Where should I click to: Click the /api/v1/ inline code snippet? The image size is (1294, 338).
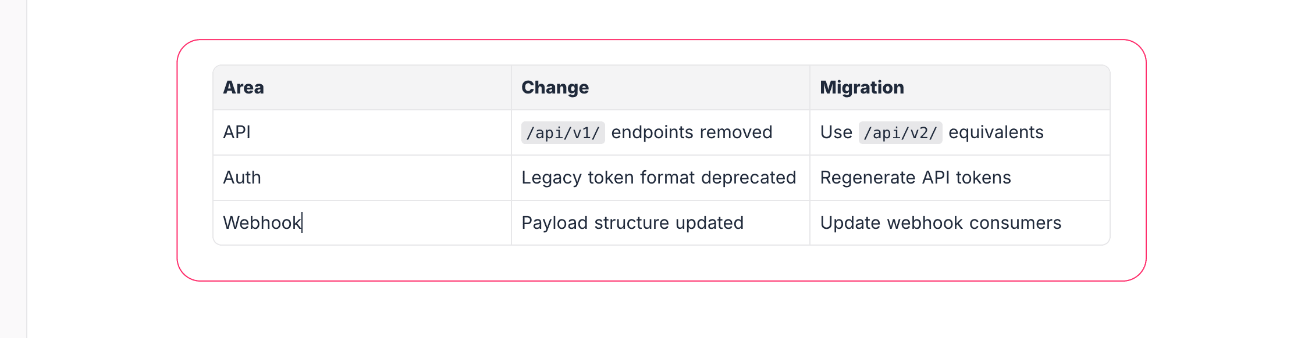tap(563, 133)
